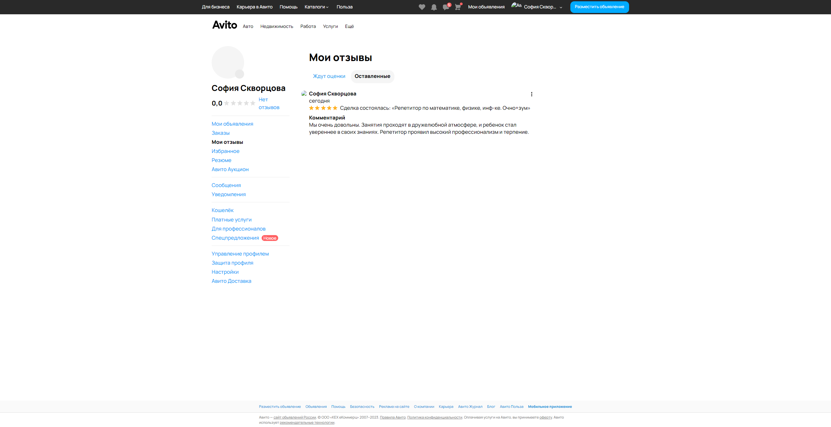Click small camera badge on avatar
The image size is (831, 427).
pos(240,74)
